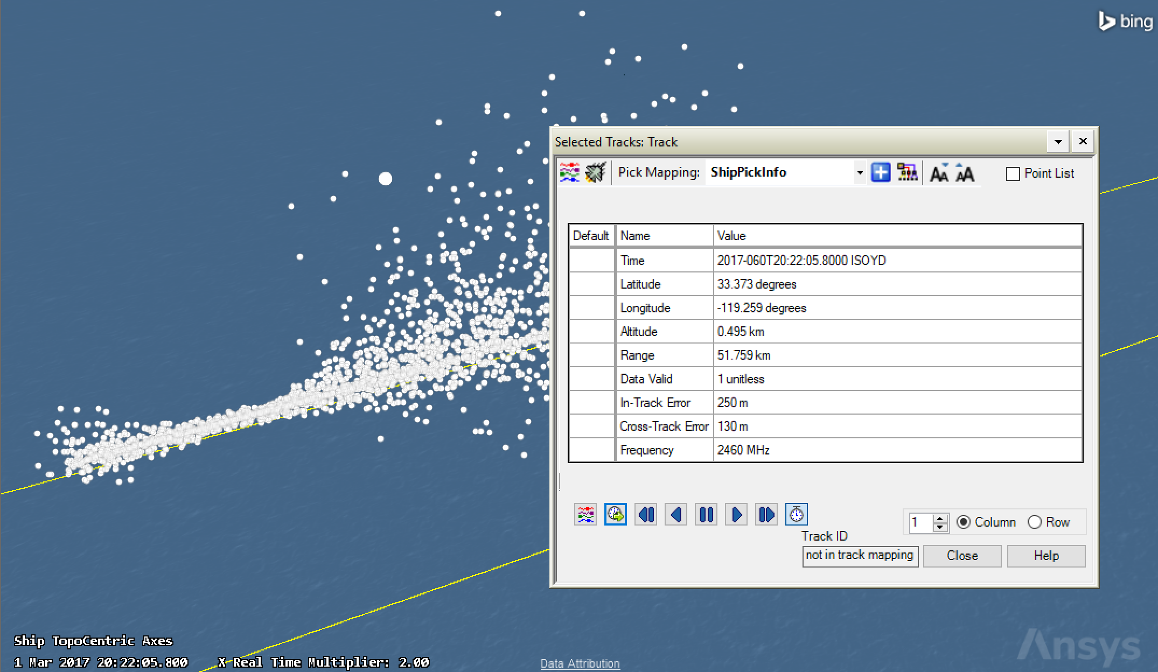
Task: Jump back to the first point
Action: click(646, 515)
